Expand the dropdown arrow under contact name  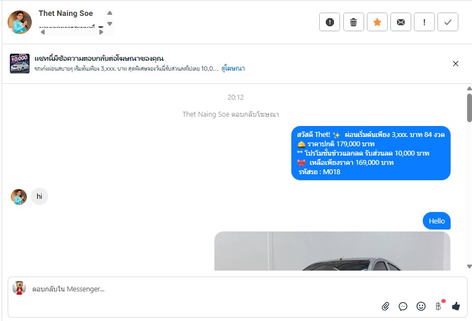101,27
